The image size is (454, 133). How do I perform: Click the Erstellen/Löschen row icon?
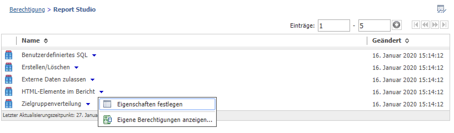9,67
